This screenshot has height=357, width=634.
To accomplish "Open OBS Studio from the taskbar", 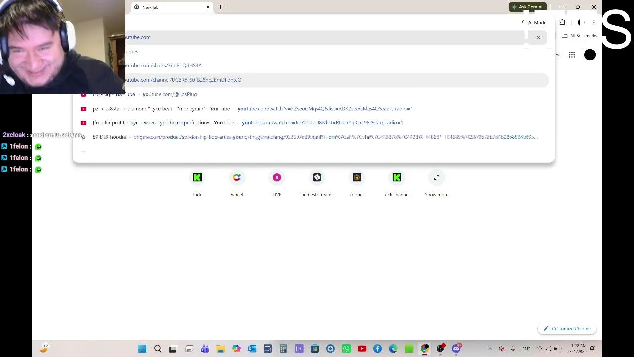I will coord(440,349).
